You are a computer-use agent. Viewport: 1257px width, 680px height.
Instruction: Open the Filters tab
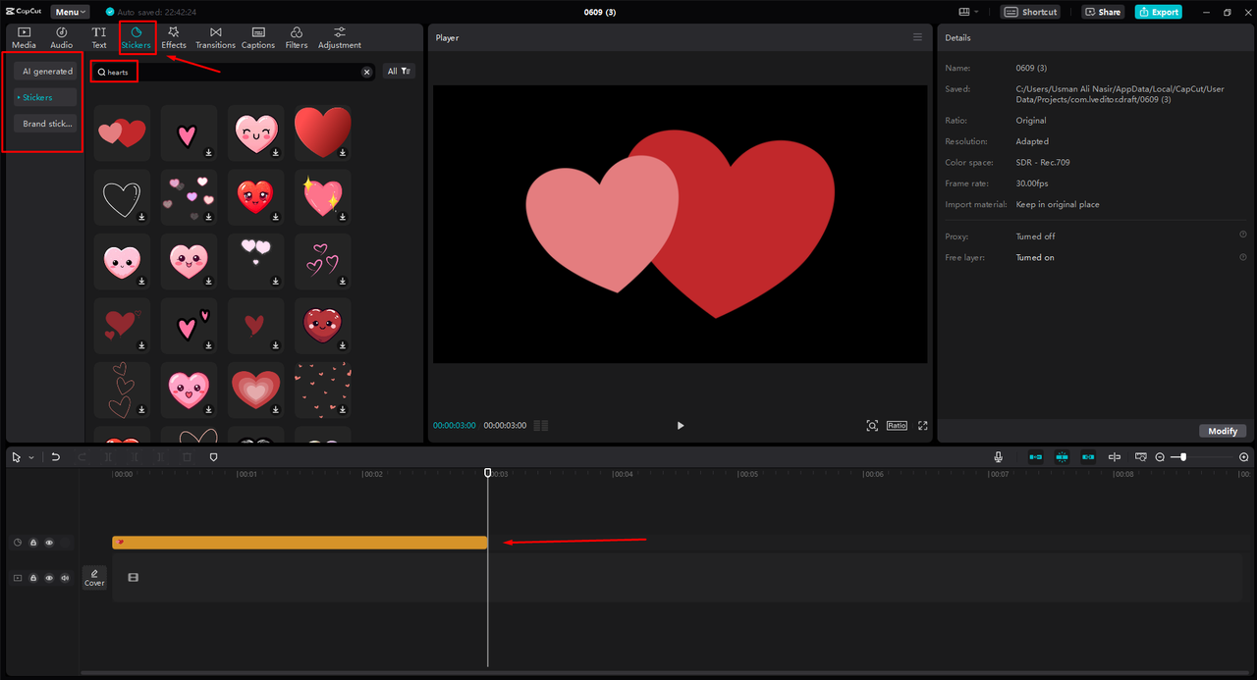coord(297,38)
